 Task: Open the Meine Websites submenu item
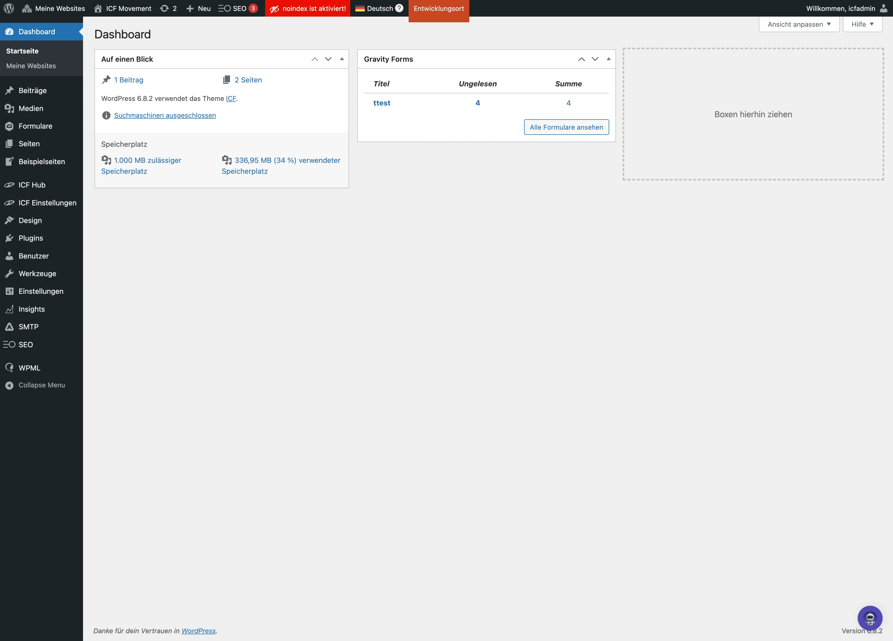click(x=31, y=66)
